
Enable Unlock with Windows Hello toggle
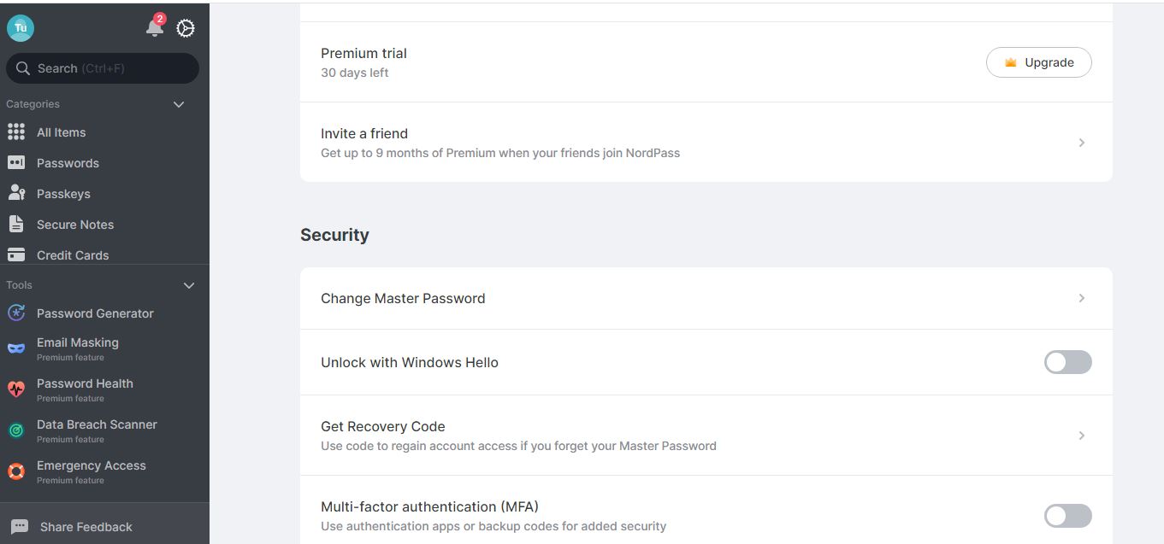pos(1067,362)
